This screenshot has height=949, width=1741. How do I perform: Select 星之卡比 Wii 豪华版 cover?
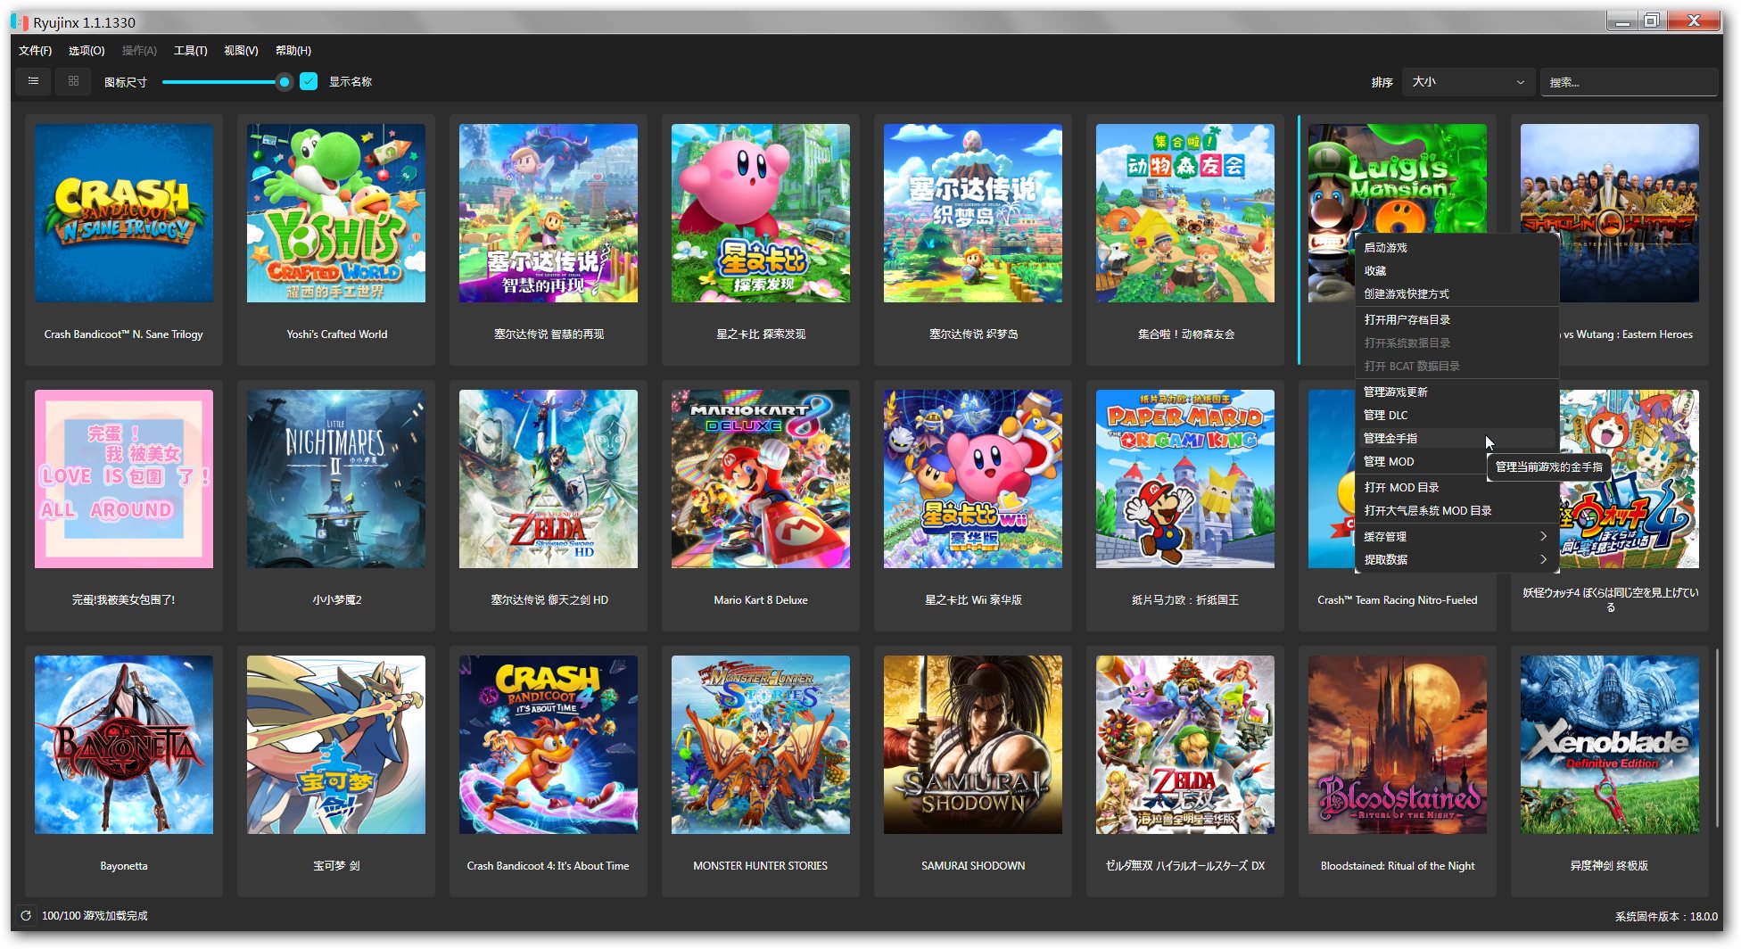(973, 479)
